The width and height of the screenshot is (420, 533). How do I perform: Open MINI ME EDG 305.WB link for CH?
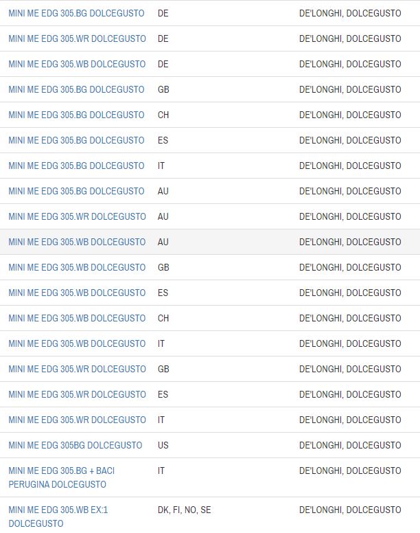coord(77,318)
